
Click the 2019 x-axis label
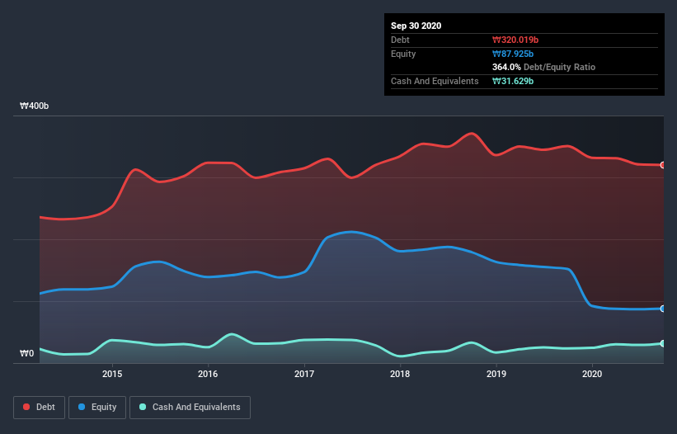coord(496,374)
